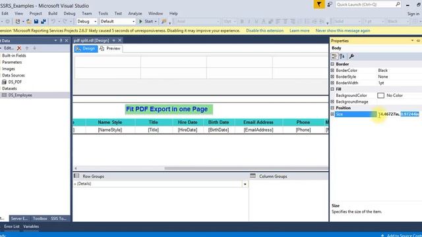Open the Build menu
The image size is (422, 237).
tap(53, 13)
